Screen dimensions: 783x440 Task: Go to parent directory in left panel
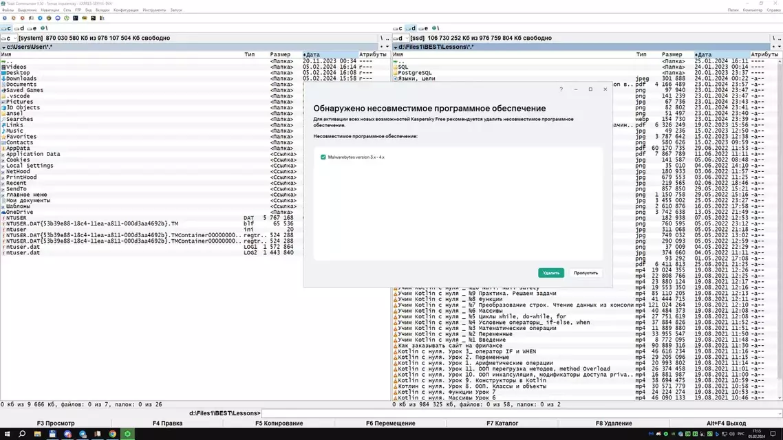click(x=387, y=38)
